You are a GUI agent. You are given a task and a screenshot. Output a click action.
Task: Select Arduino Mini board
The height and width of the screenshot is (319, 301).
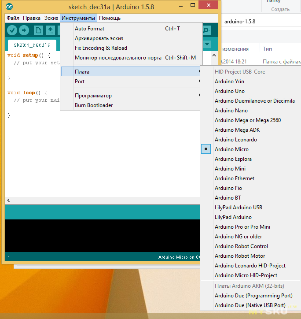[x=250, y=169]
